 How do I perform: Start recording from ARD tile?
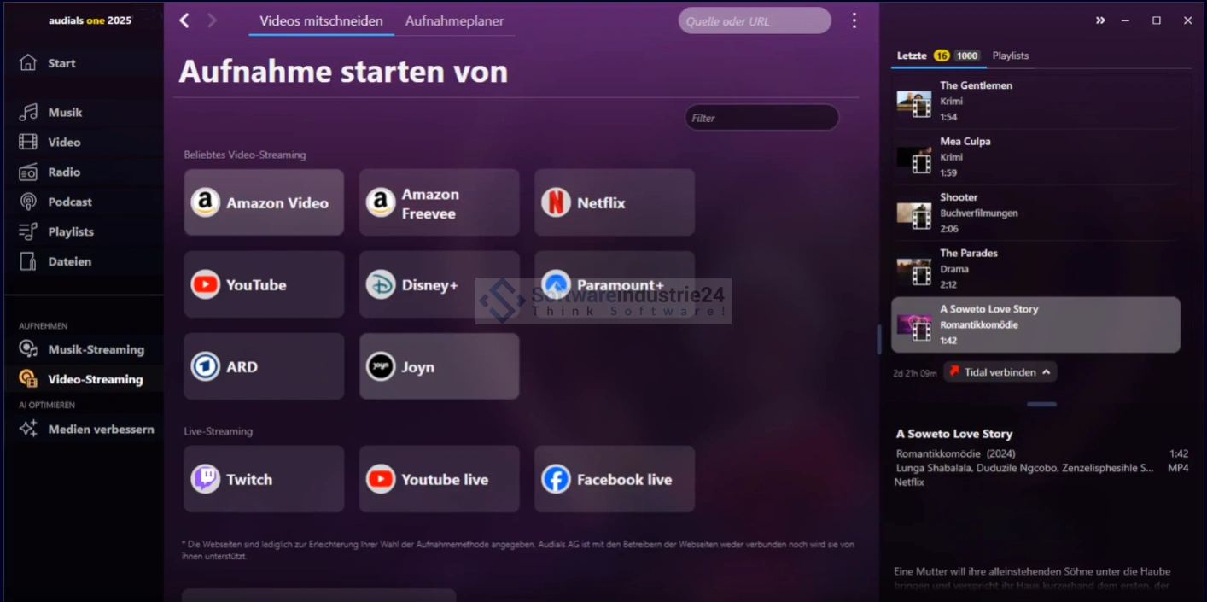(x=264, y=366)
